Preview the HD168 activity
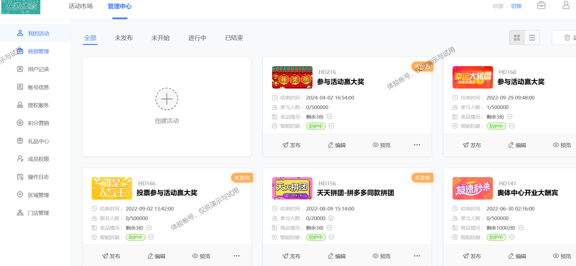Viewport: 576px width, 266px height. point(562,145)
